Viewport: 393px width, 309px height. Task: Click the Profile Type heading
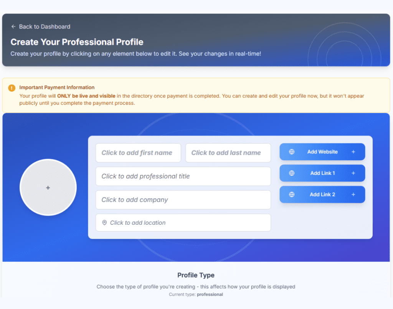[x=196, y=275]
